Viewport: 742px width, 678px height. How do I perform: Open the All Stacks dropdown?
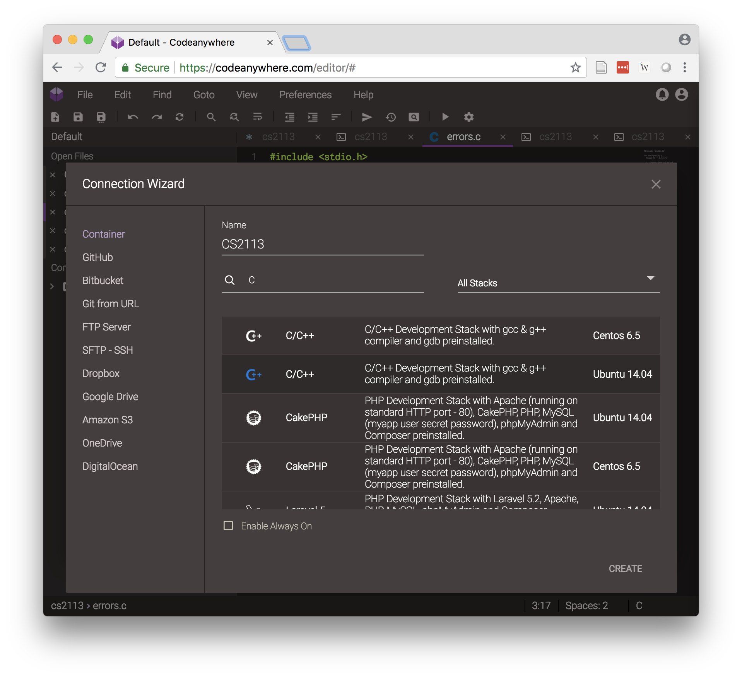click(x=559, y=283)
